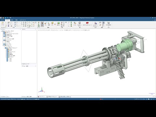Open the ファイル (File) menu tab
The image size is (156, 117).
coord(2,20)
